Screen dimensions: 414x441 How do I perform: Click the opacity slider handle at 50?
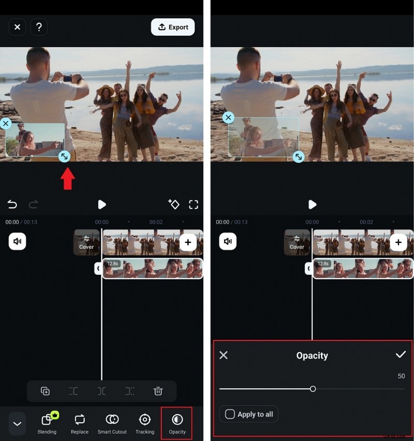pos(313,389)
